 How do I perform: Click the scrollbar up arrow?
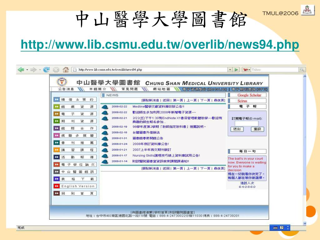305,77
